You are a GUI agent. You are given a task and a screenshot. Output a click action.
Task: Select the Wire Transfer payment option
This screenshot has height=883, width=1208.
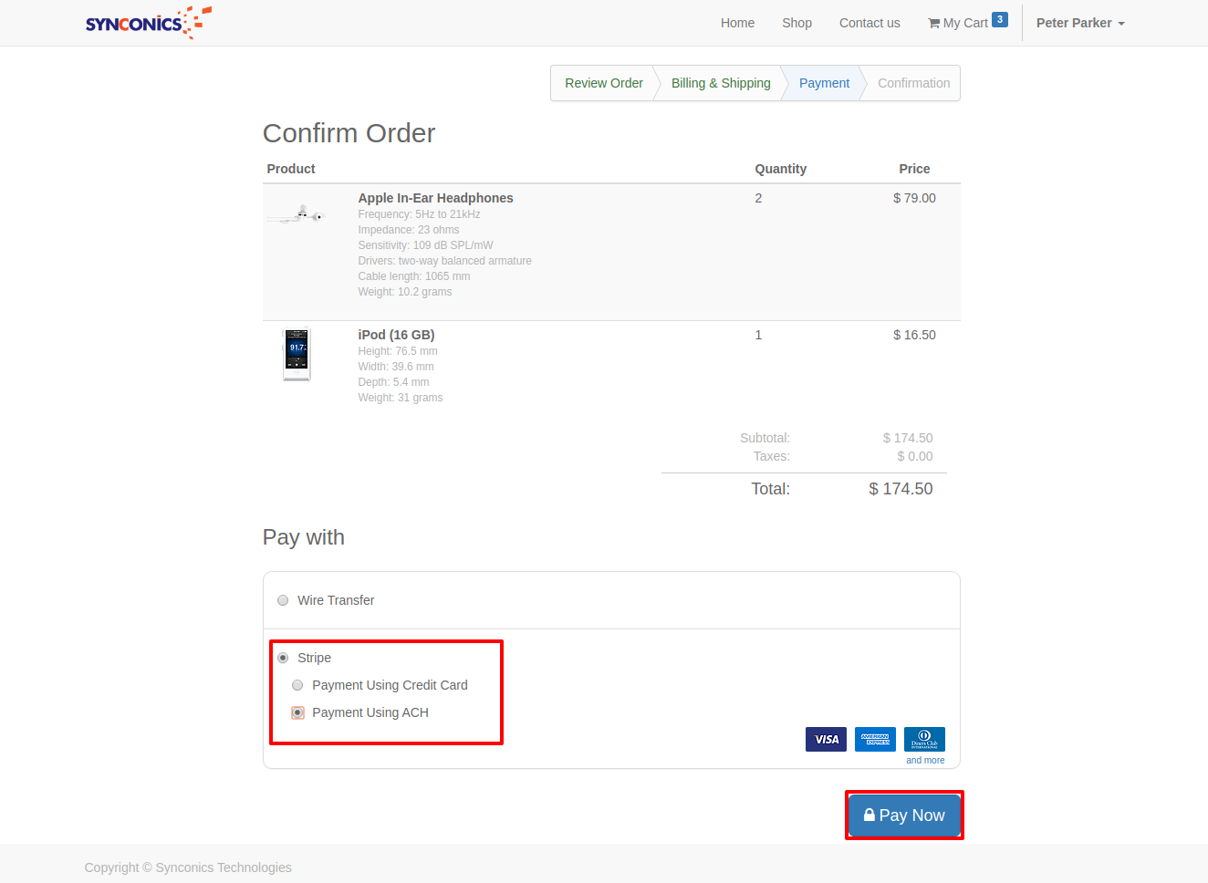283,600
